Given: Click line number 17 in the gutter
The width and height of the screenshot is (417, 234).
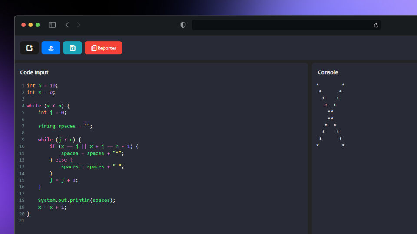Looking at the screenshot, I should [22, 194].
